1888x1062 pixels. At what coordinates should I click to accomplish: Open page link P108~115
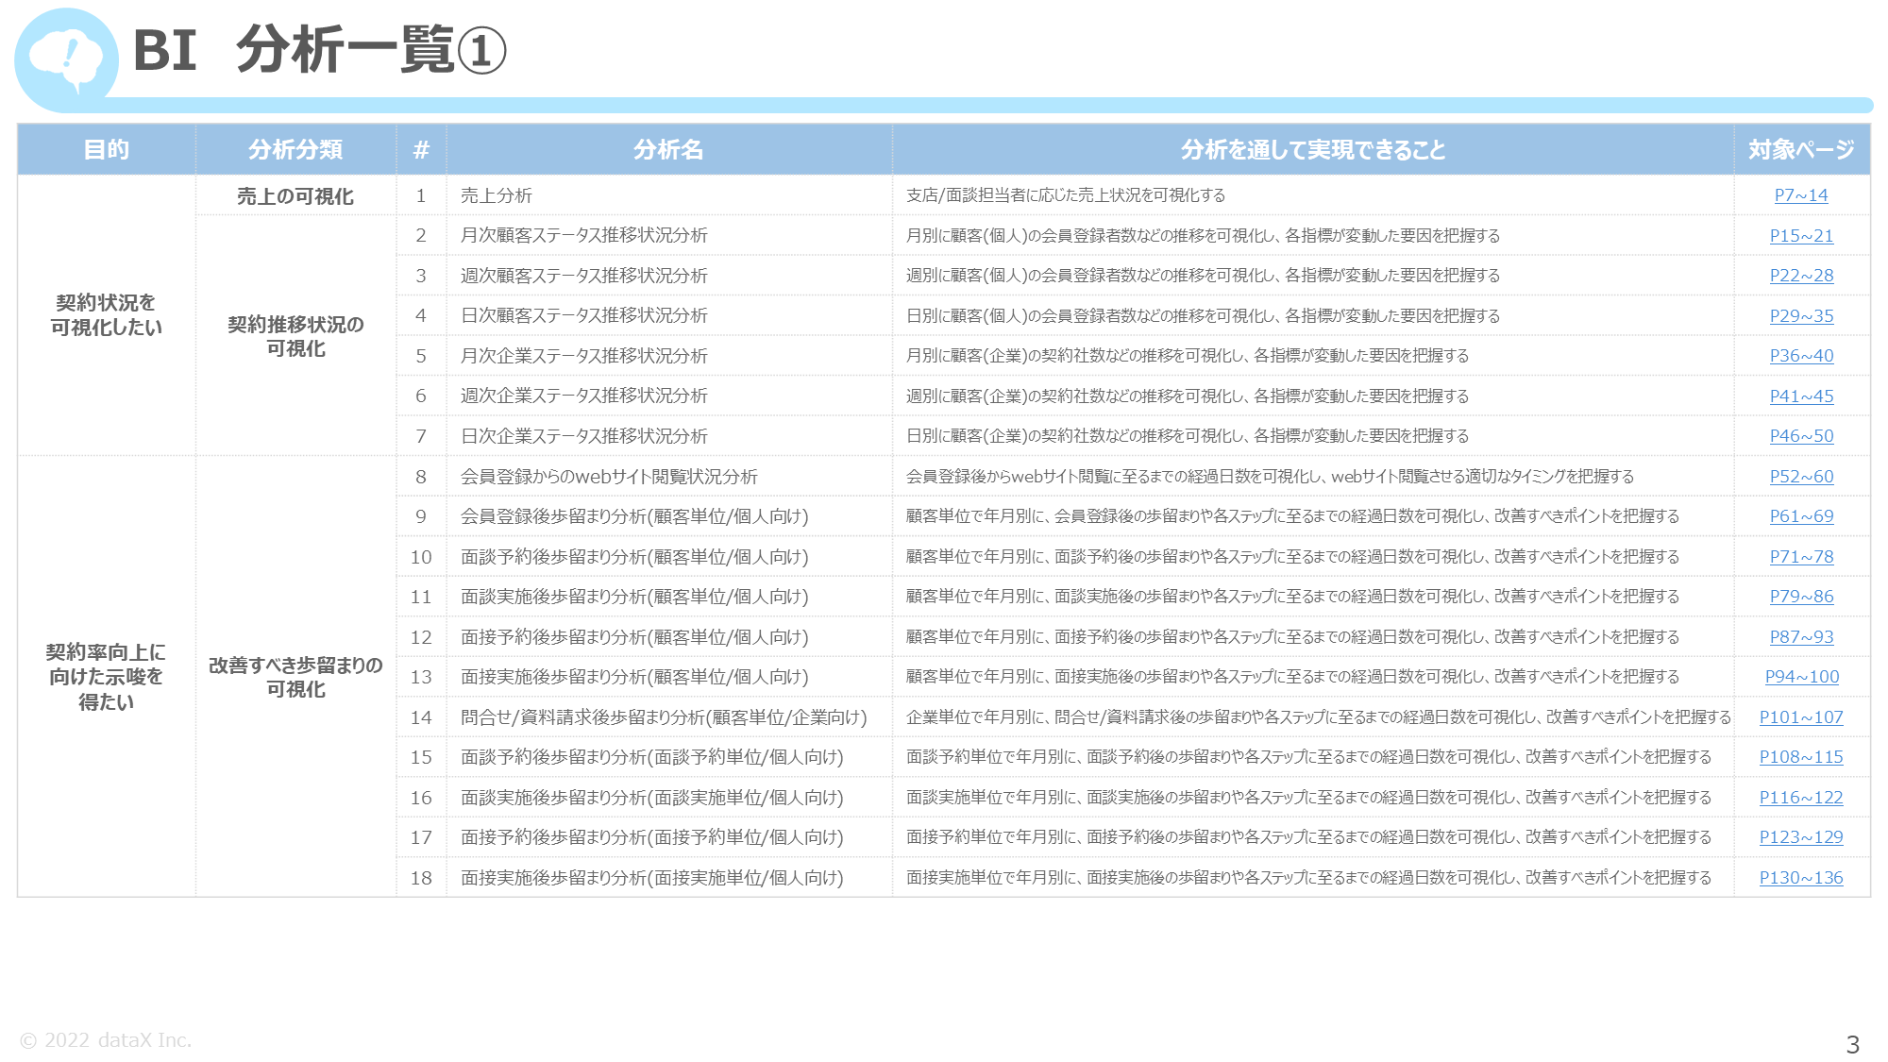click(1801, 757)
